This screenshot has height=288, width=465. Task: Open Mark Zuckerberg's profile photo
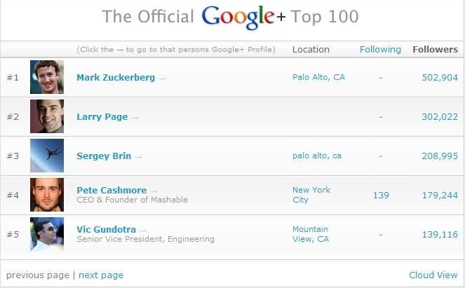pos(47,77)
